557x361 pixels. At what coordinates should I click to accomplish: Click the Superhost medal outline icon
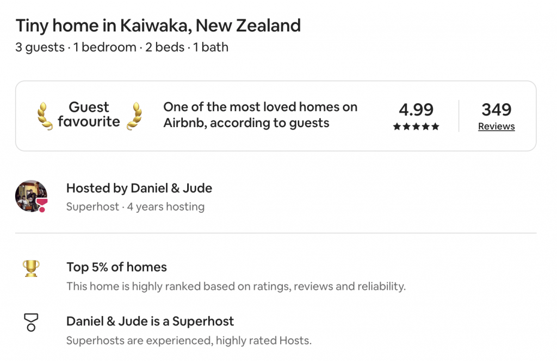click(31, 322)
